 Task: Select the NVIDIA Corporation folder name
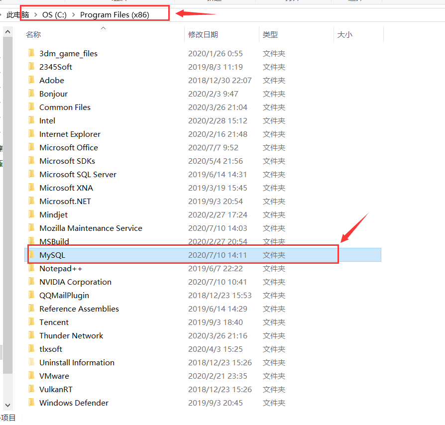click(x=75, y=282)
